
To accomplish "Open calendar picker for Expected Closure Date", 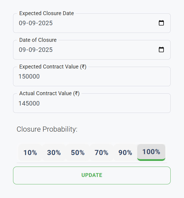I will 161,23.
